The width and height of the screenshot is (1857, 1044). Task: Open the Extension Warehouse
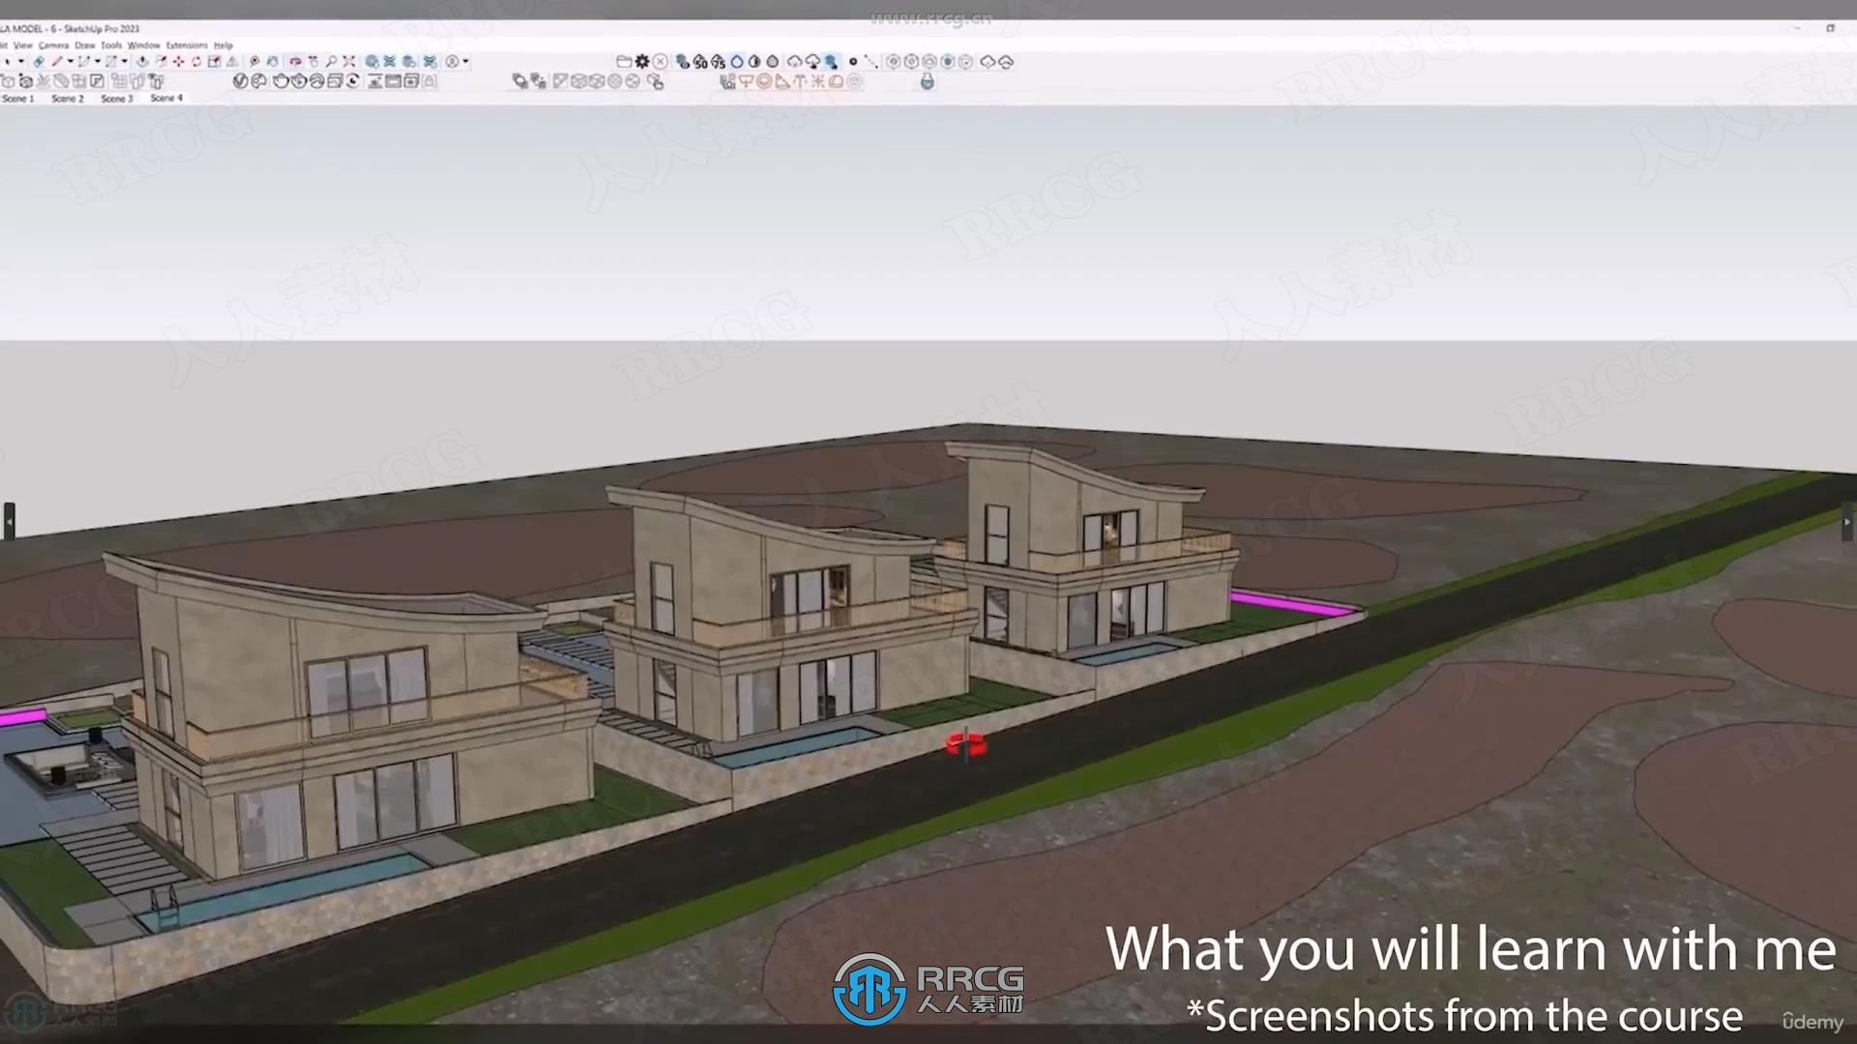(x=389, y=61)
